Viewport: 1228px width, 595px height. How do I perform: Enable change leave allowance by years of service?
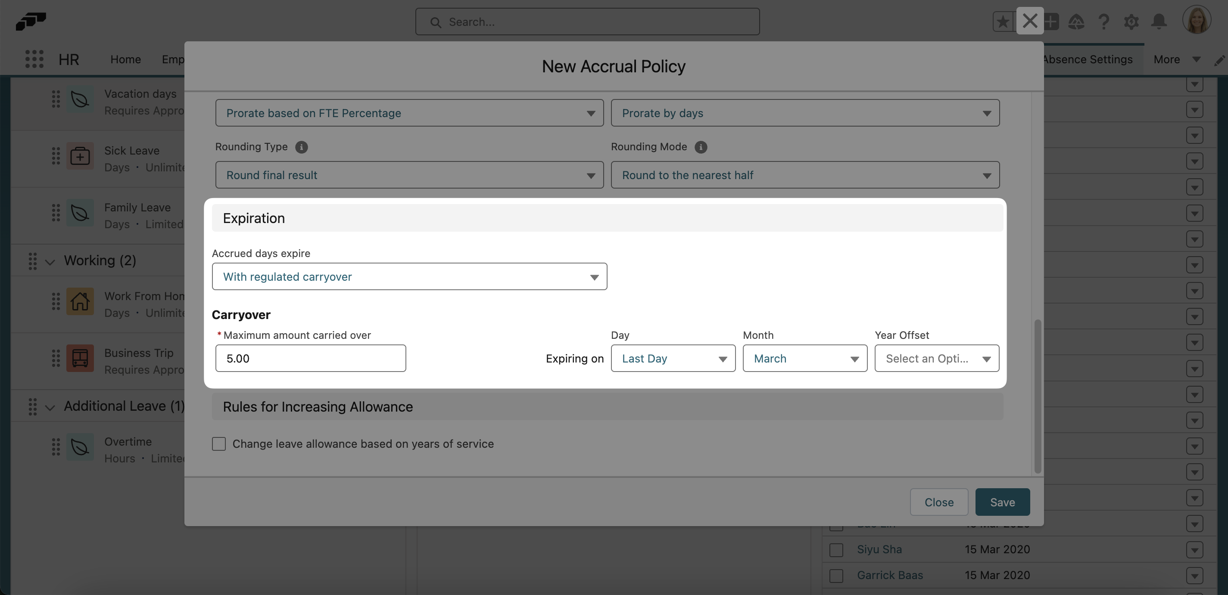pyautogui.click(x=219, y=443)
